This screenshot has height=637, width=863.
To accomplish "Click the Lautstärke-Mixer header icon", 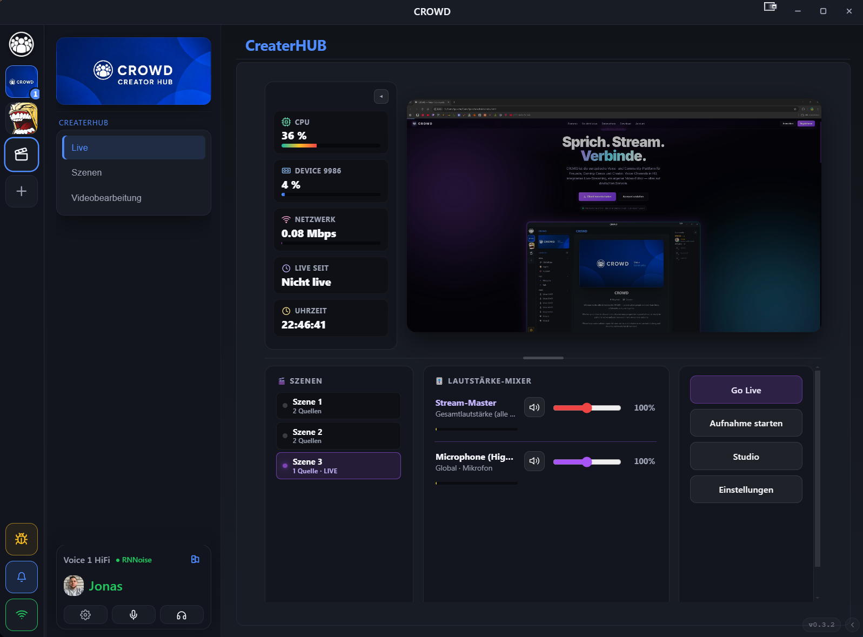I will click(x=439, y=381).
